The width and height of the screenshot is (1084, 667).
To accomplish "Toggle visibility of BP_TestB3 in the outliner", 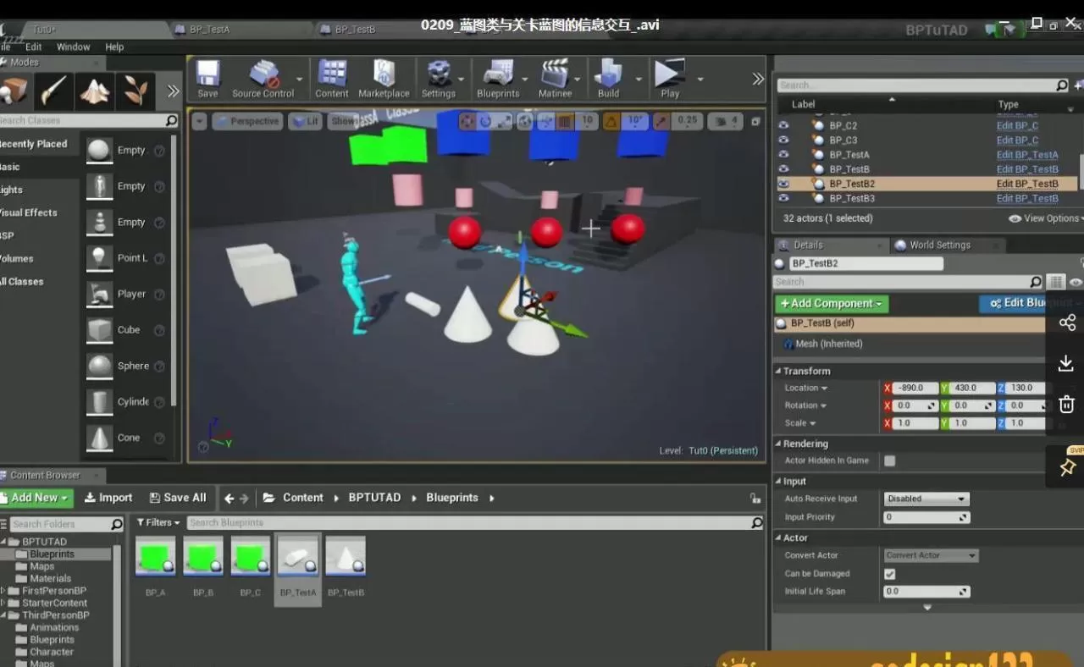I will [x=783, y=198].
